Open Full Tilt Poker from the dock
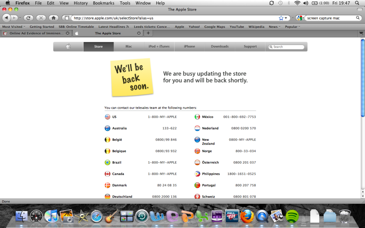 (x=232, y=216)
